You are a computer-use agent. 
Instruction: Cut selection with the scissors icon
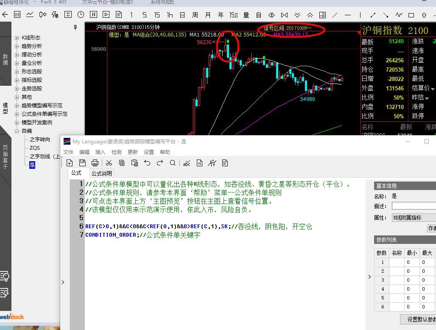[x=109, y=163]
